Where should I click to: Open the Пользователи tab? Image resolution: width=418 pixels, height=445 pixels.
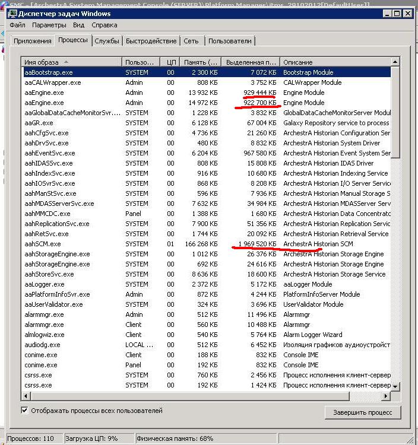point(230,41)
